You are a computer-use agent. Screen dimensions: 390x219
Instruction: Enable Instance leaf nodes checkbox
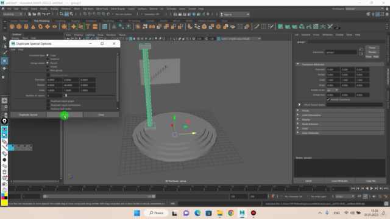point(48,108)
